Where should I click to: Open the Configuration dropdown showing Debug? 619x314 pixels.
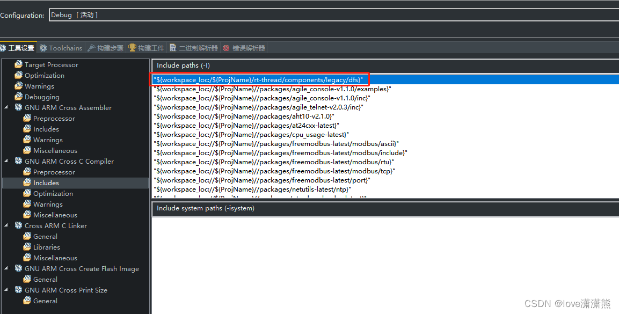click(215, 14)
